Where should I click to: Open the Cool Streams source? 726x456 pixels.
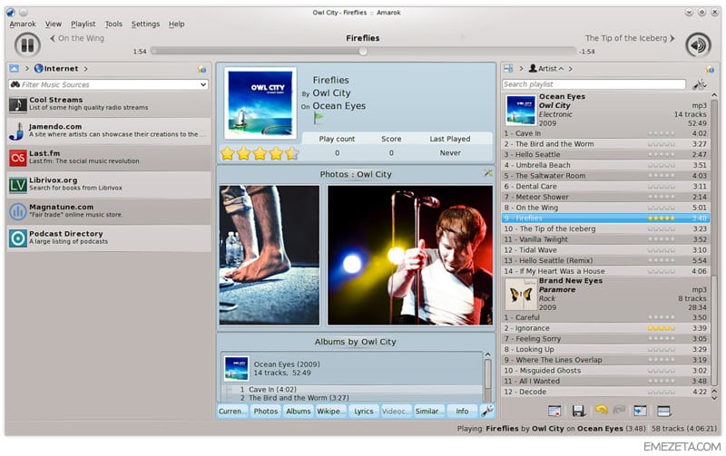click(x=109, y=103)
